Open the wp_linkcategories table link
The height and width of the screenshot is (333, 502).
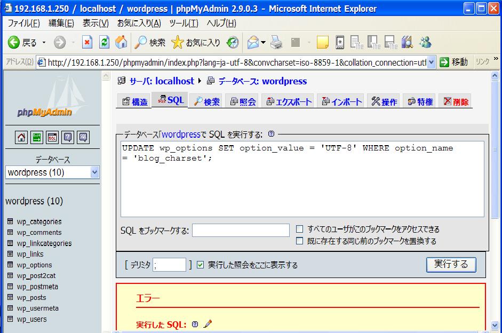click(44, 243)
